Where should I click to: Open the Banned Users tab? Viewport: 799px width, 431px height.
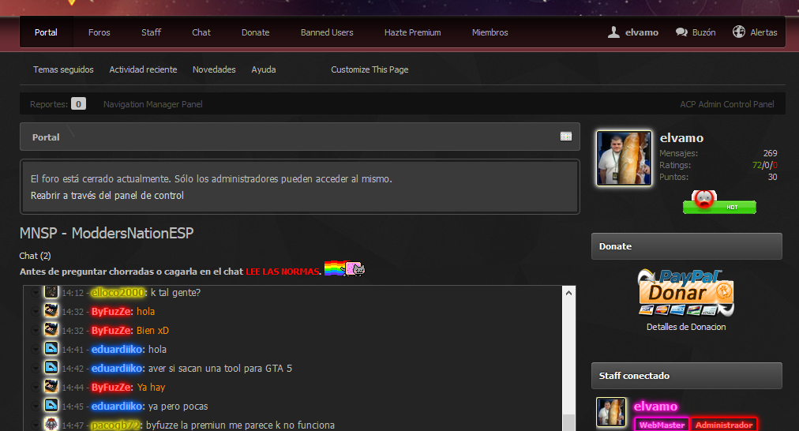[x=327, y=32]
